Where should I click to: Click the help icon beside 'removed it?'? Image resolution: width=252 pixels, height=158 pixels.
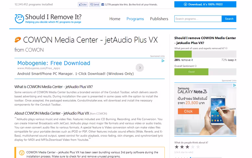click(226, 48)
